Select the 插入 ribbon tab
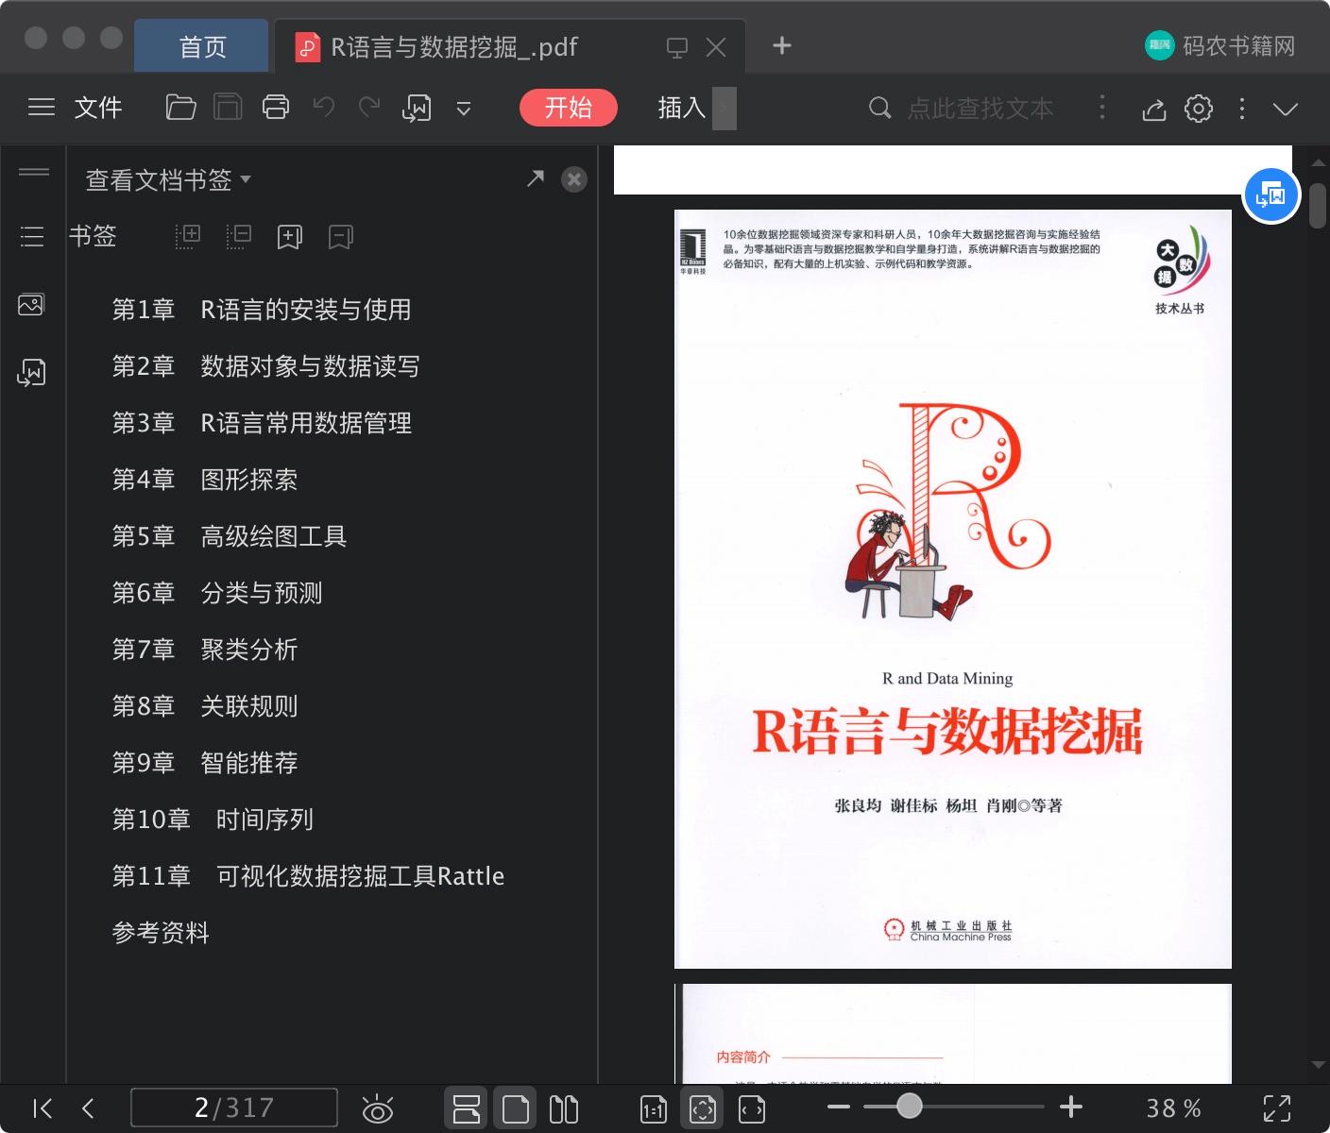The image size is (1330, 1133). [682, 108]
